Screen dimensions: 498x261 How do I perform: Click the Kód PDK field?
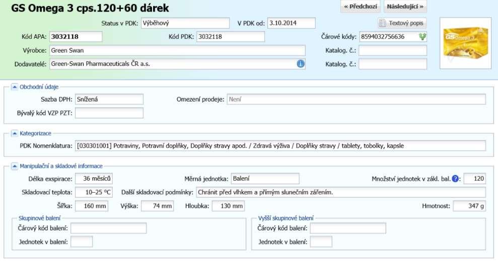(230, 37)
